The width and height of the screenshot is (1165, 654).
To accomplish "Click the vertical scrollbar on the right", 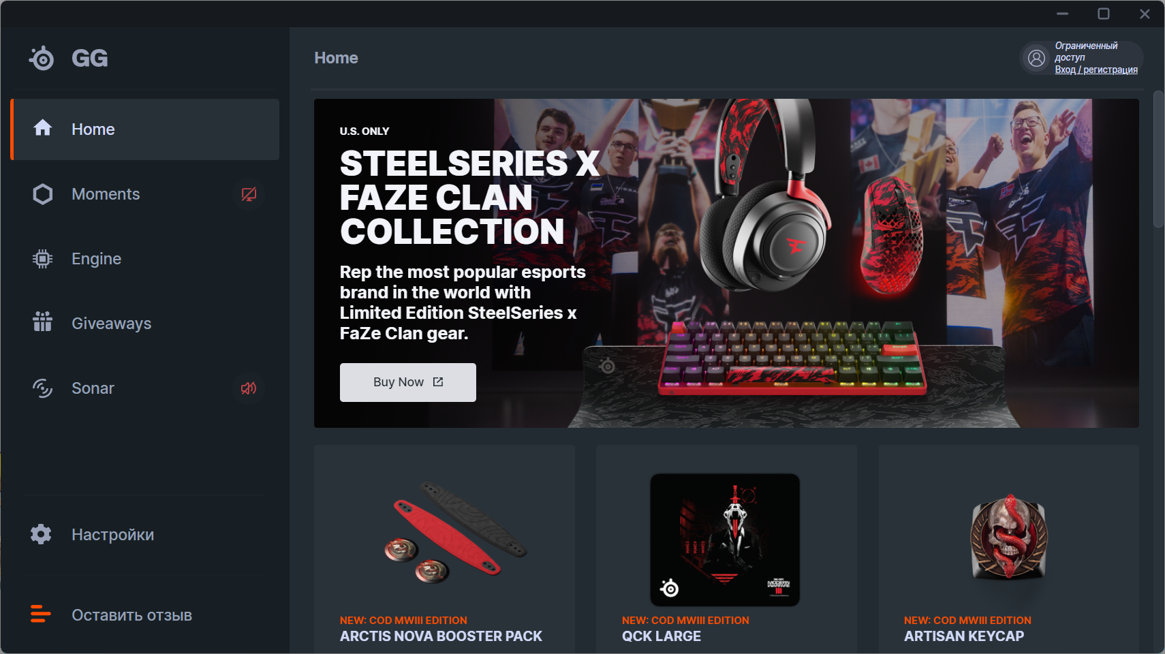I will 1158,159.
